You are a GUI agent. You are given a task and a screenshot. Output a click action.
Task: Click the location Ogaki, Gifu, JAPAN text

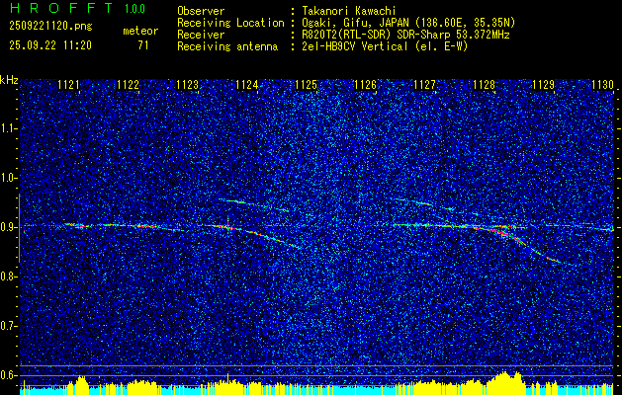pos(406,23)
